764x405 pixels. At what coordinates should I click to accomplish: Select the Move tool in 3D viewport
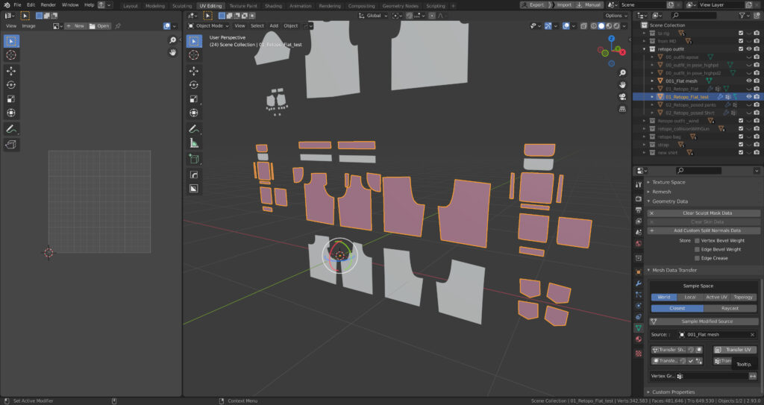194,71
